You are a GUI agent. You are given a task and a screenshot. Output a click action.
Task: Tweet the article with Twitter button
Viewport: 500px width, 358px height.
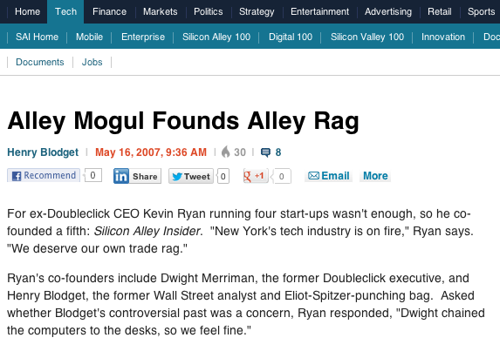[x=191, y=176]
